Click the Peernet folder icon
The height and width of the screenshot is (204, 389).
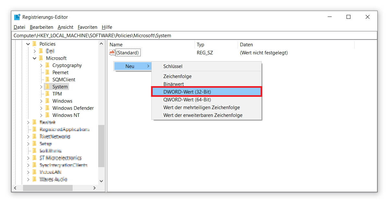click(47, 73)
